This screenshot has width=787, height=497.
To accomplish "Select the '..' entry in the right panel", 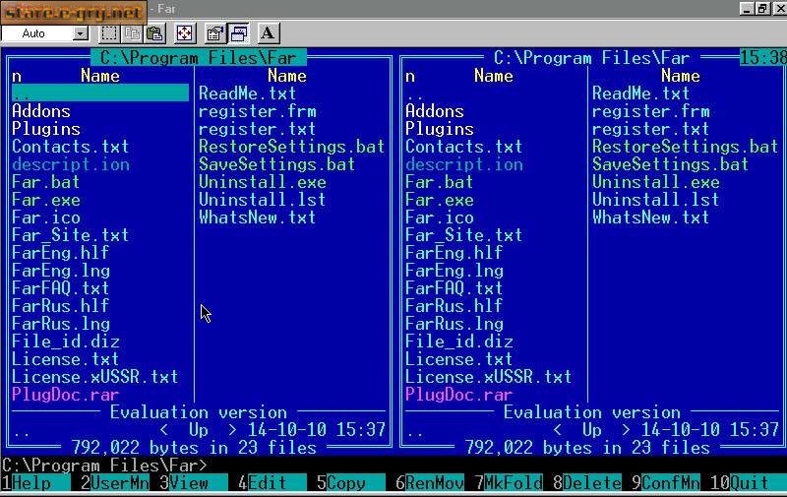I will 415,95.
